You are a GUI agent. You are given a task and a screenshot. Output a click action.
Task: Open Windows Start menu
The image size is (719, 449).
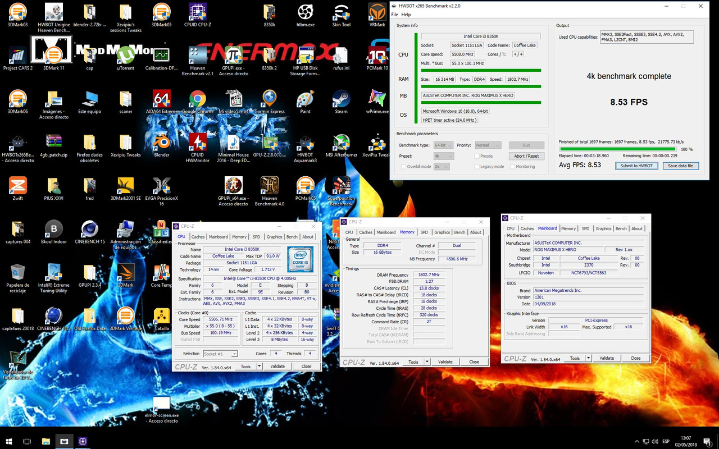[8, 442]
